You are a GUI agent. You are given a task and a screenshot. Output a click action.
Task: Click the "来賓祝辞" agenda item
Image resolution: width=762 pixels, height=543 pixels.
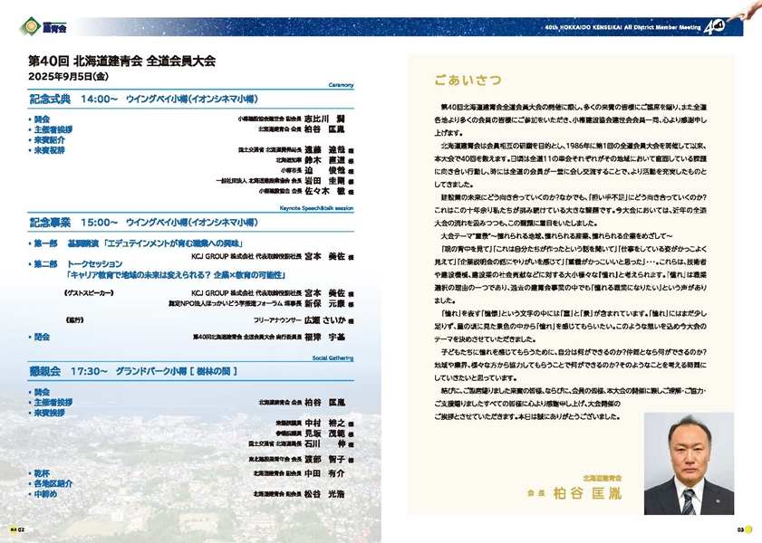[x=49, y=150]
